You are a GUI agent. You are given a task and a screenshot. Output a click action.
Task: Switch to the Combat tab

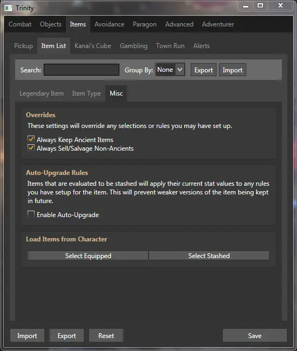point(20,24)
